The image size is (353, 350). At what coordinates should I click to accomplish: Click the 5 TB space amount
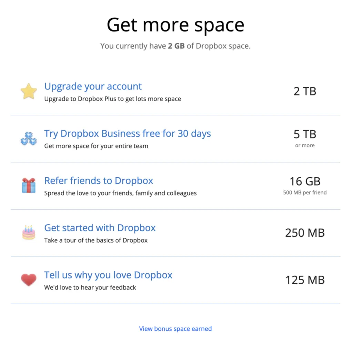pyautogui.click(x=305, y=134)
